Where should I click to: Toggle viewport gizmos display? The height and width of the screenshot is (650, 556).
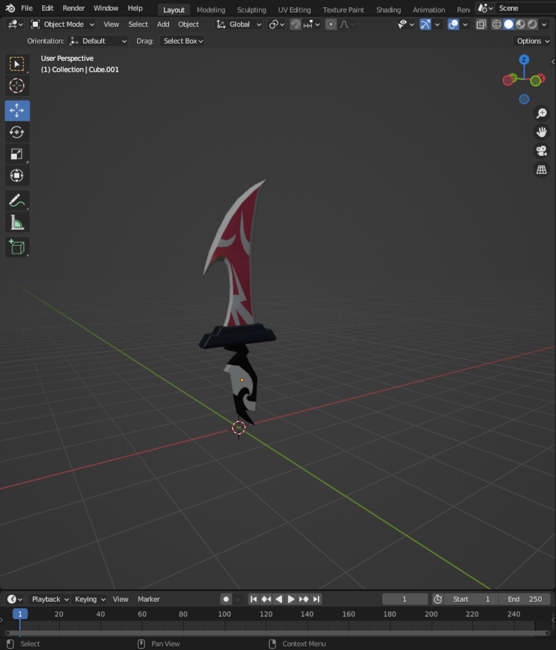(x=425, y=25)
